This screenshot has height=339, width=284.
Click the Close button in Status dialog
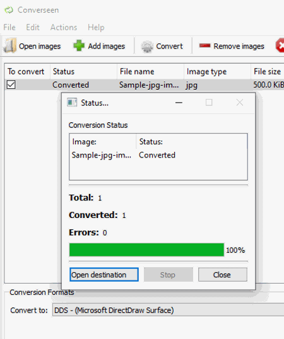[x=223, y=275]
